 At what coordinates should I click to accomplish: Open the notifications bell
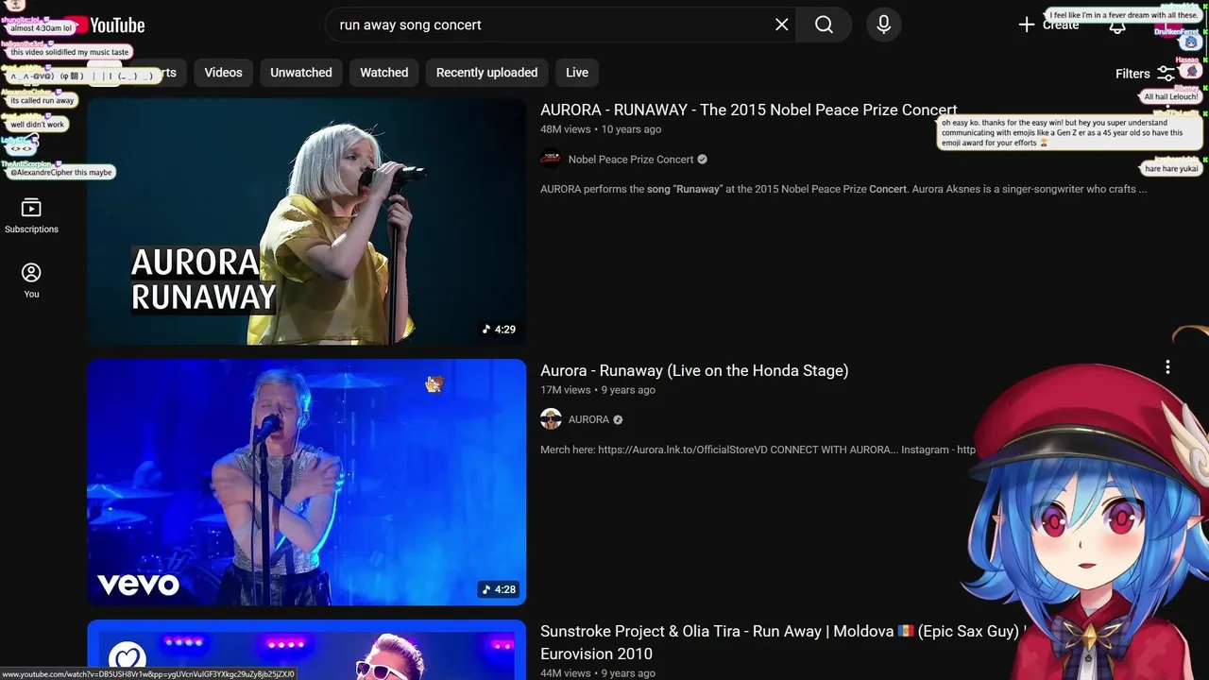[1117, 25]
